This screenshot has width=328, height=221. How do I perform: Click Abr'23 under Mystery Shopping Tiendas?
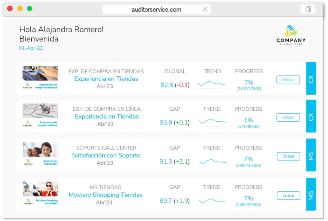point(104,202)
